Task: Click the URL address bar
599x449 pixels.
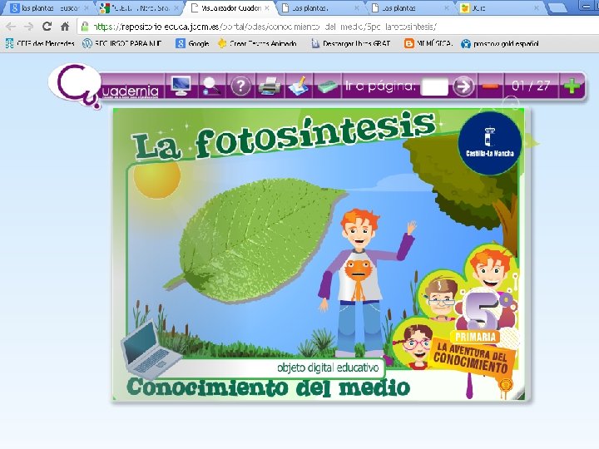Action: [336, 27]
